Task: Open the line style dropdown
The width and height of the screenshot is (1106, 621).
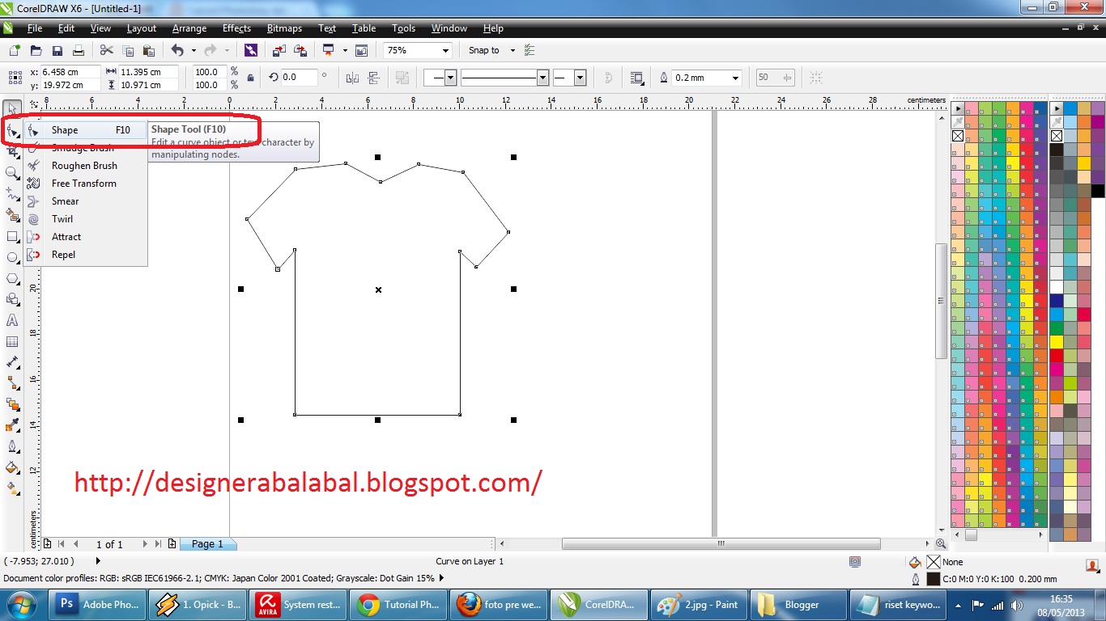Action: (543, 78)
